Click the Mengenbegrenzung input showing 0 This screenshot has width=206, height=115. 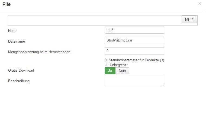pyautogui.click(x=134, y=51)
